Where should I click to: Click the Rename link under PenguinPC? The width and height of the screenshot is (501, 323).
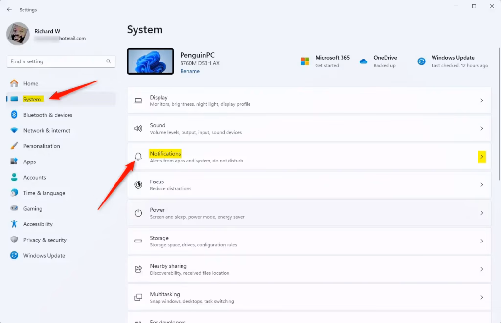tap(190, 71)
